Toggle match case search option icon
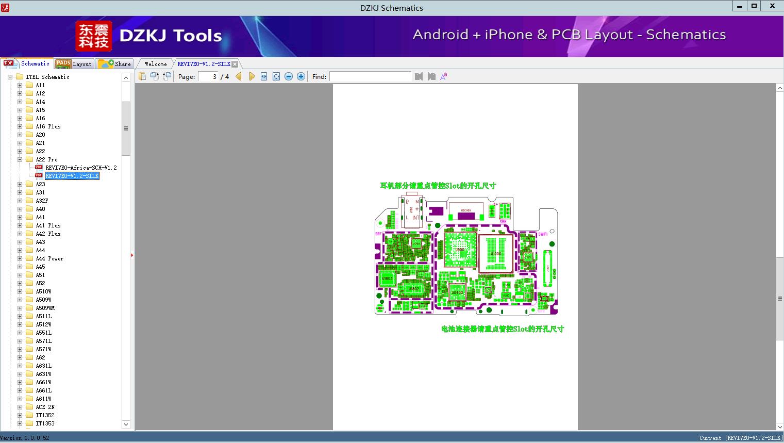Screen dimensions: 784x443 (x=443, y=76)
